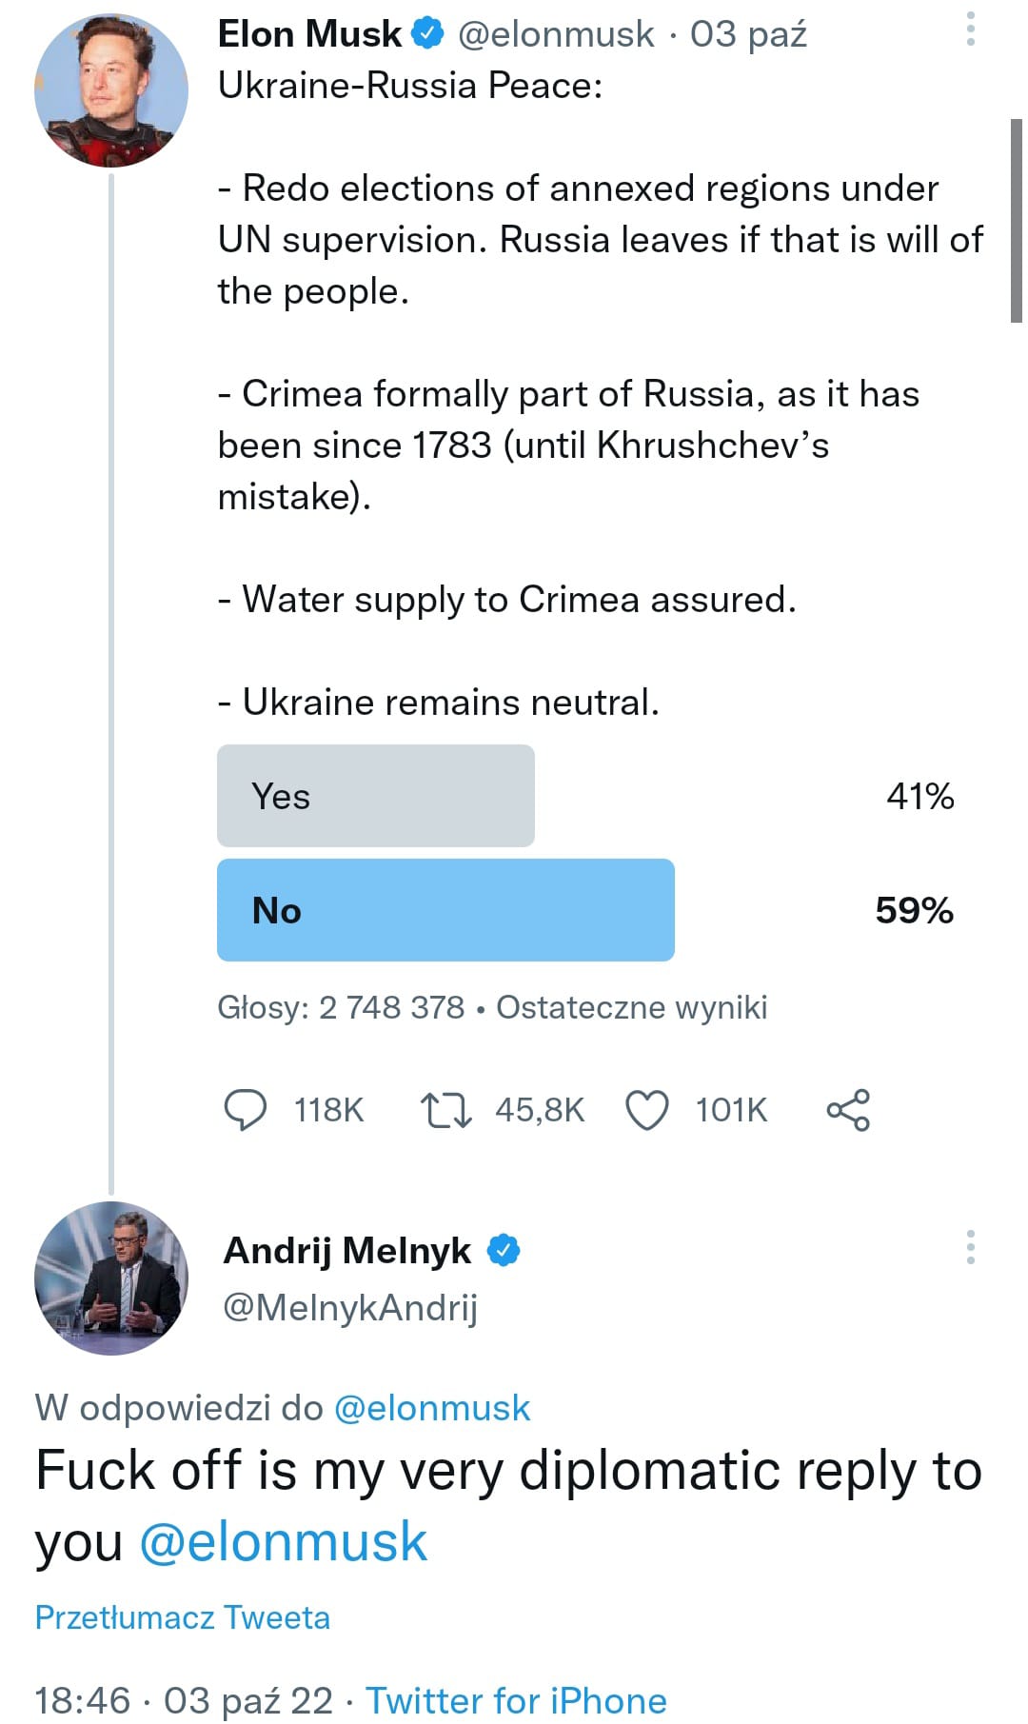Click the Elon Musk display name
This screenshot has width=1028, height=1724.
pyautogui.click(x=309, y=34)
